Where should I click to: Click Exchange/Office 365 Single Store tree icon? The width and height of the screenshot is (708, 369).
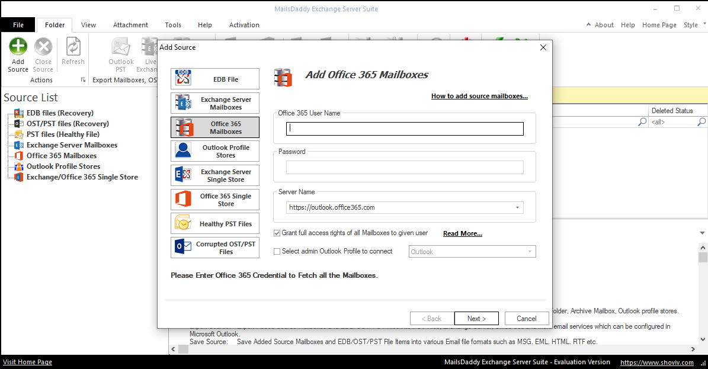click(18, 177)
